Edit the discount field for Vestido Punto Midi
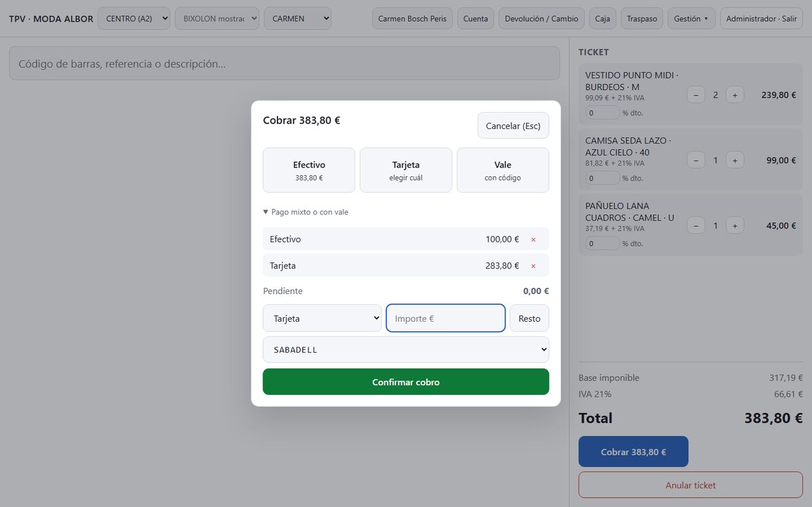Image resolution: width=812 pixels, height=507 pixels. [x=602, y=113]
